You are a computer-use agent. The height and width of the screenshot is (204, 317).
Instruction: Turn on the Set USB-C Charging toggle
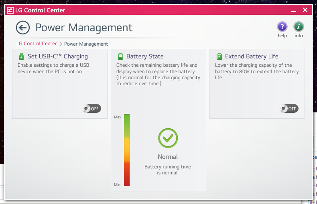tap(91, 108)
